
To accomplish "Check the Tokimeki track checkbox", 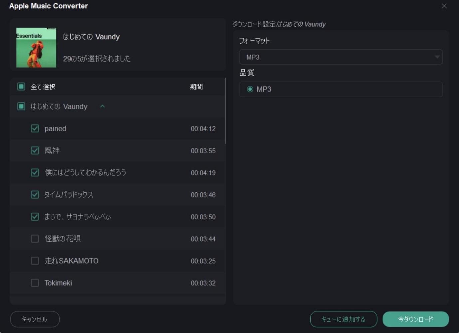I will (x=35, y=283).
